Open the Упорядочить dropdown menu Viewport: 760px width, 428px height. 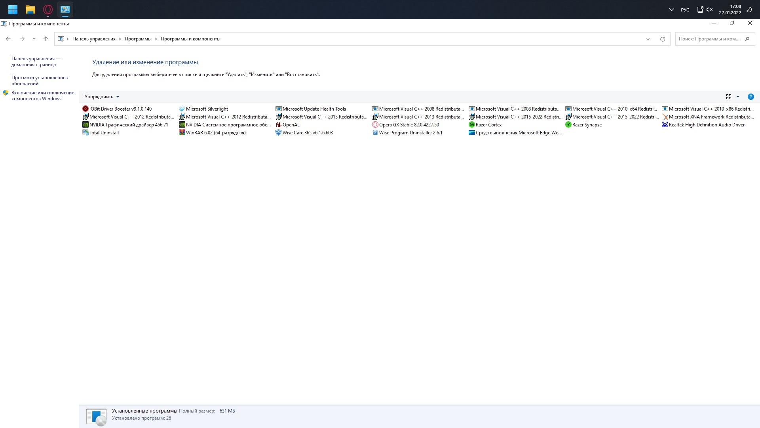pyautogui.click(x=102, y=97)
